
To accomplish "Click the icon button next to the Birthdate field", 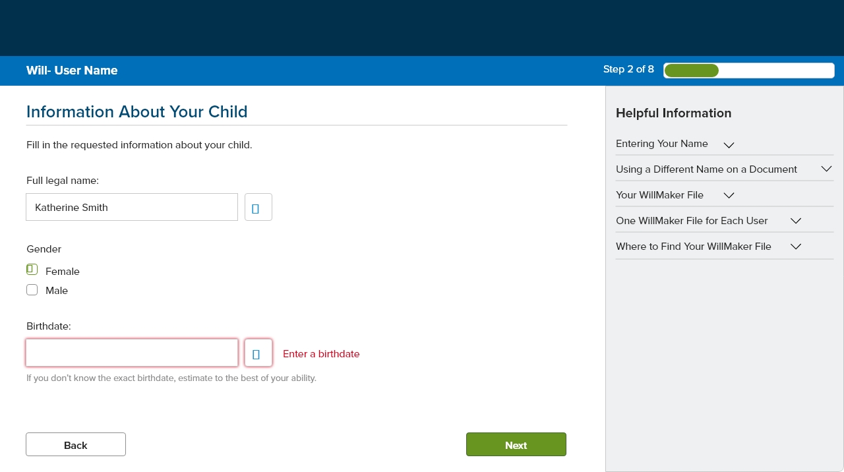I will coord(258,353).
